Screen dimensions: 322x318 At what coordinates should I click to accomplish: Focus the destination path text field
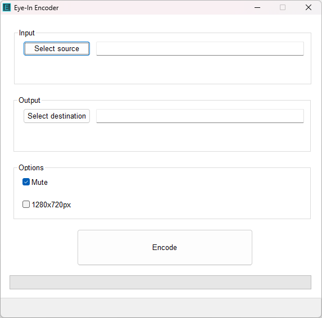click(x=200, y=116)
